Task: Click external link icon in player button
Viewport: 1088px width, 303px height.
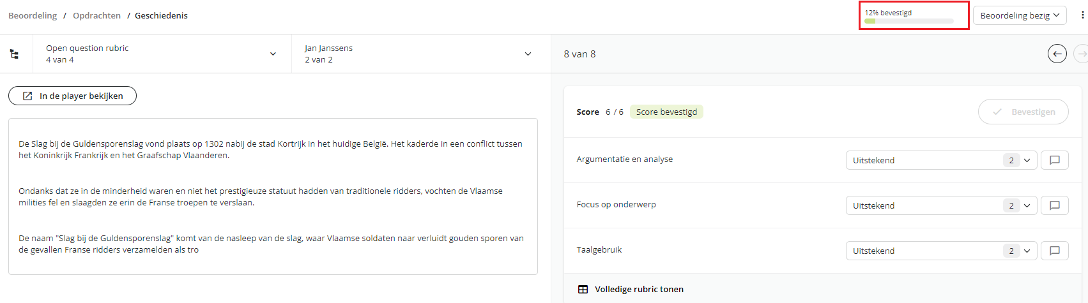Action: pyautogui.click(x=27, y=96)
